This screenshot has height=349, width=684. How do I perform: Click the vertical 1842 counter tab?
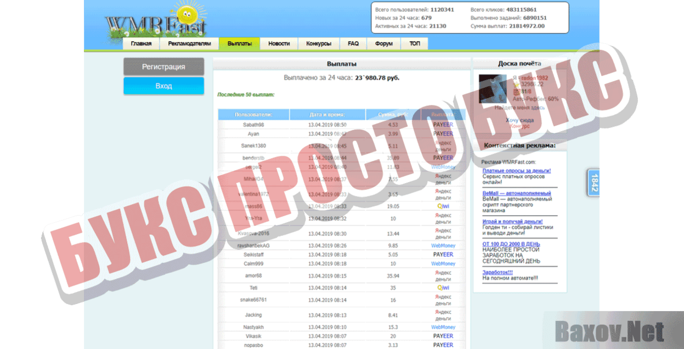click(x=593, y=182)
